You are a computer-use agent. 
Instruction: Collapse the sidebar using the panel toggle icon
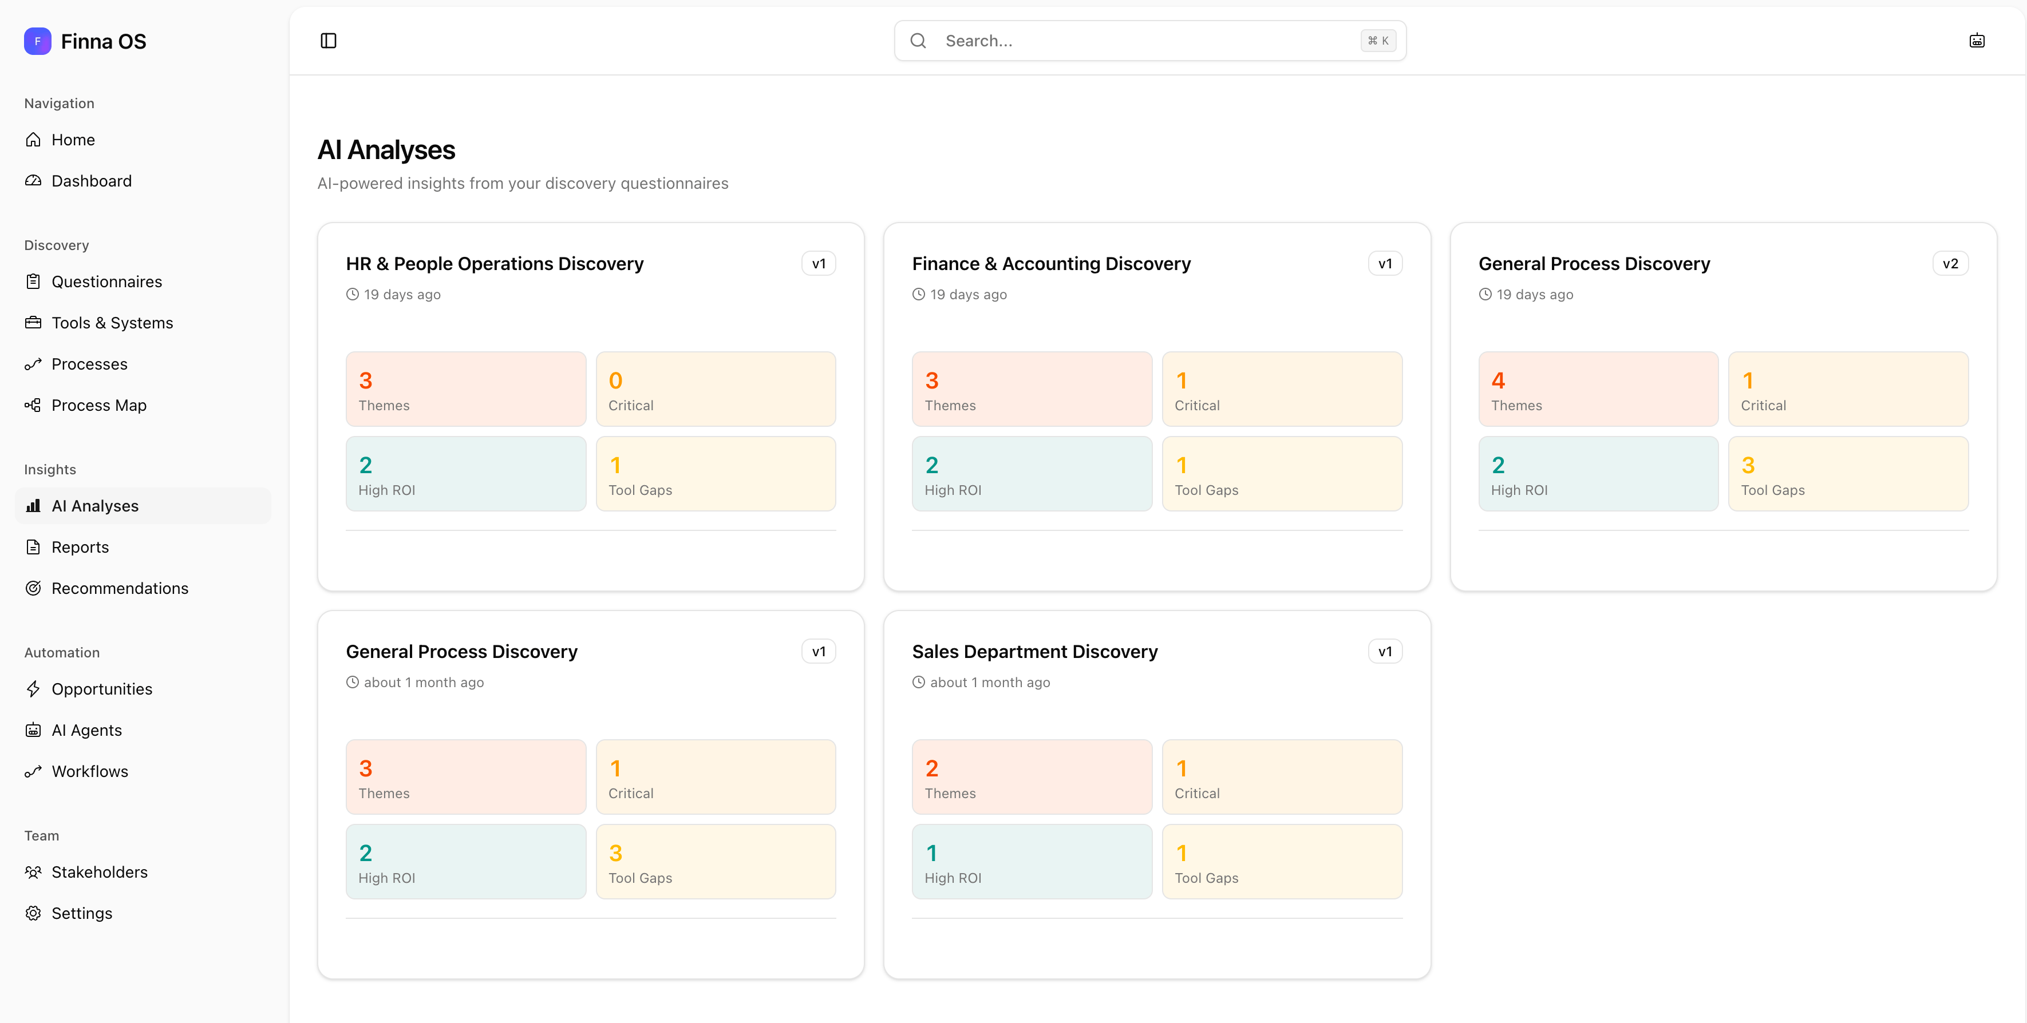[328, 40]
